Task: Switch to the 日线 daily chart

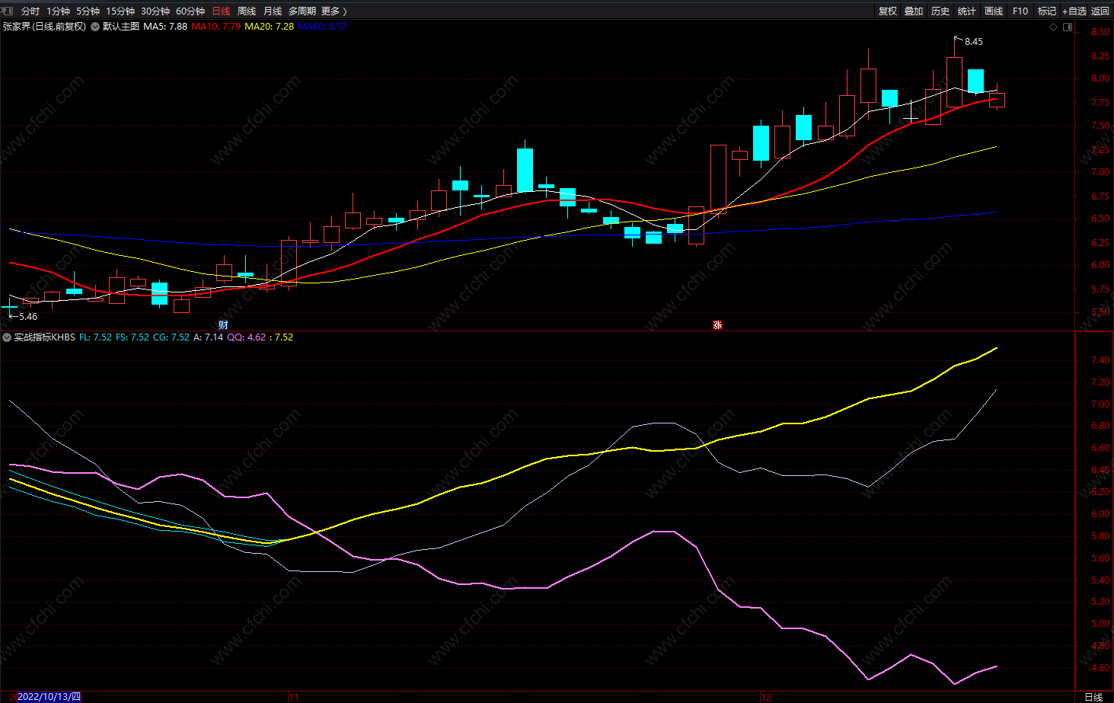Action: coord(221,11)
